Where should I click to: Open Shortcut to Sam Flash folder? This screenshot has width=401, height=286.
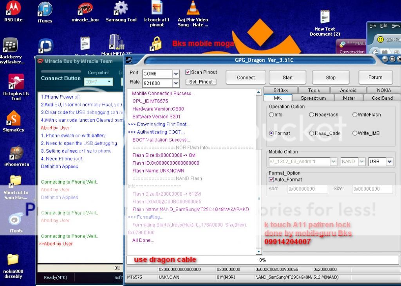point(16,187)
